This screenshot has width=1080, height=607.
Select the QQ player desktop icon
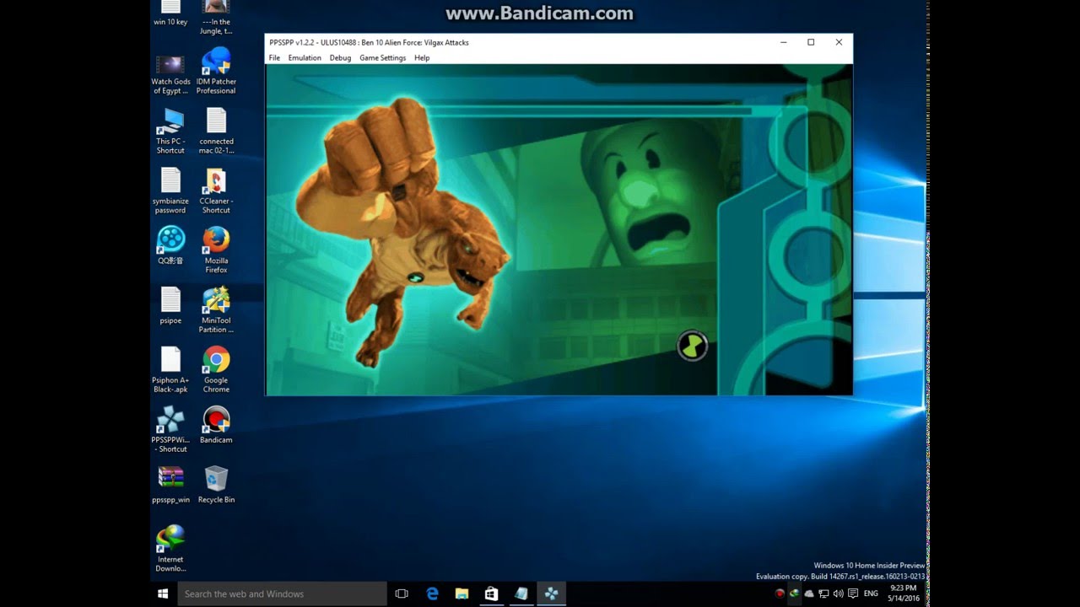coord(170,245)
